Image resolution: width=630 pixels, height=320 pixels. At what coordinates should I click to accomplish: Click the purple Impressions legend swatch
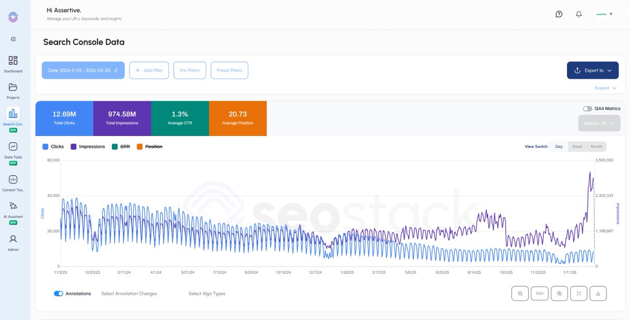point(73,147)
